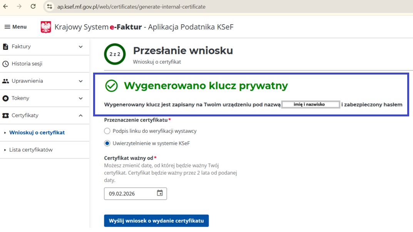Click the Faktury document icon
Viewport: 413px width, 232px height.
[x=5, y=46]
